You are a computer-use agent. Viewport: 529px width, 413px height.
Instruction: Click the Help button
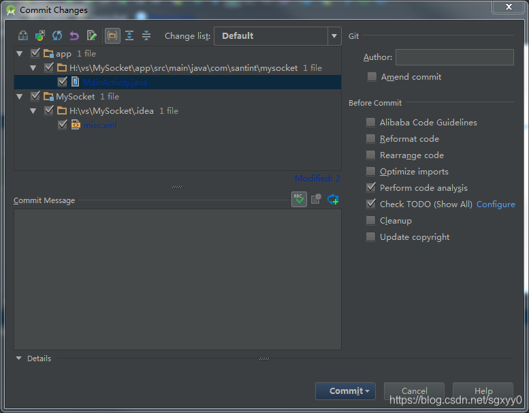[483, 391]
